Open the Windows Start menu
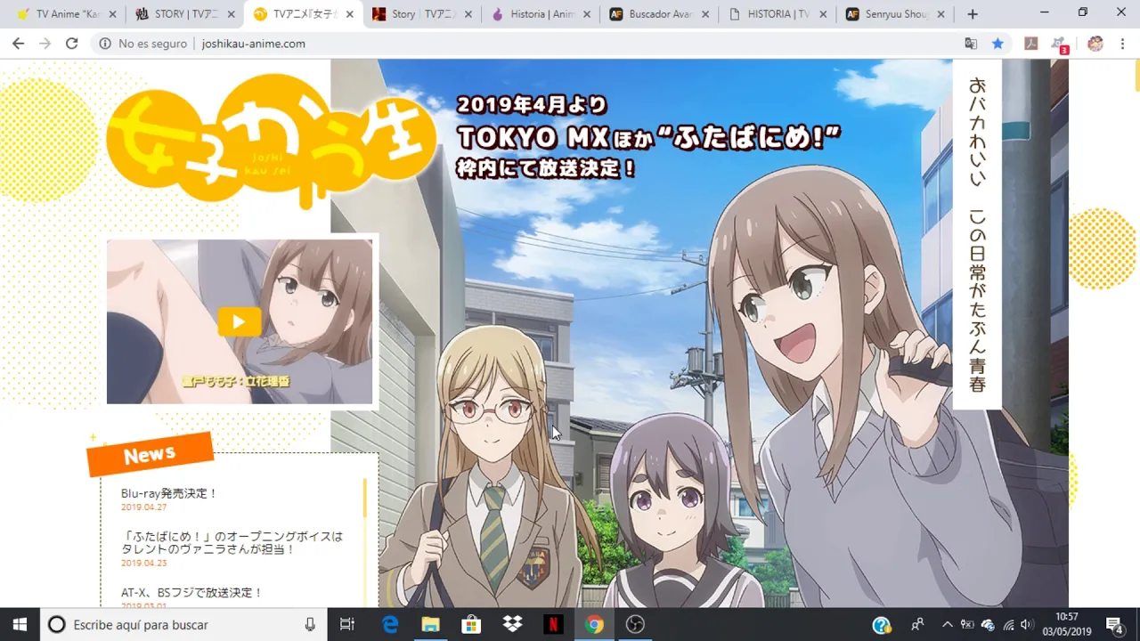This screenshot has height=641, width=1140. point(20,624)
